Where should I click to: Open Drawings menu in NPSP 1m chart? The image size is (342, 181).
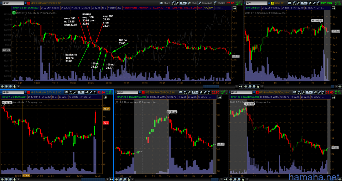[x=206, y=3]
